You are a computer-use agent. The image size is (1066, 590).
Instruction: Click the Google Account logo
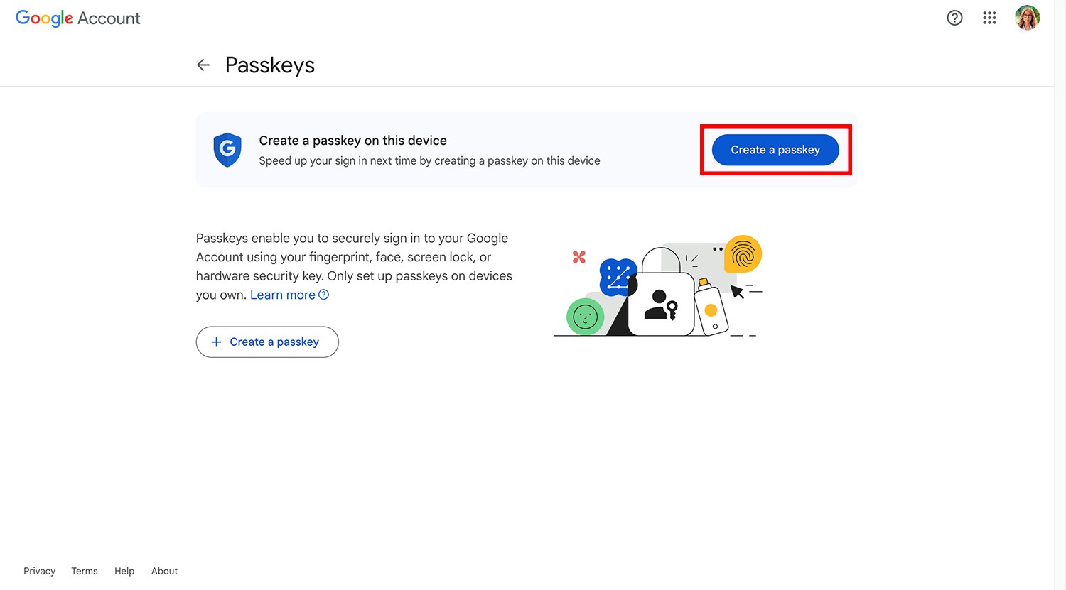[78, 18]
